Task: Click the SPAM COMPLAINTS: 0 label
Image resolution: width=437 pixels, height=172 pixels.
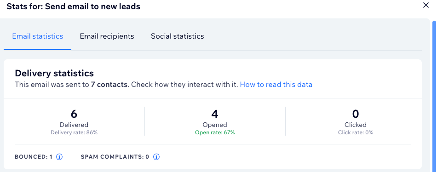Action: [x=115, y=157]
